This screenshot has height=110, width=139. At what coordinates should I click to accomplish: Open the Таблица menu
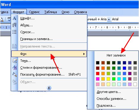click(50, 12)
